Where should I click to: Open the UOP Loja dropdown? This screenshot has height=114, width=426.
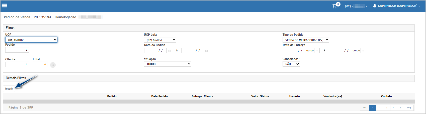pyautogui.click(x=160, y=40)
